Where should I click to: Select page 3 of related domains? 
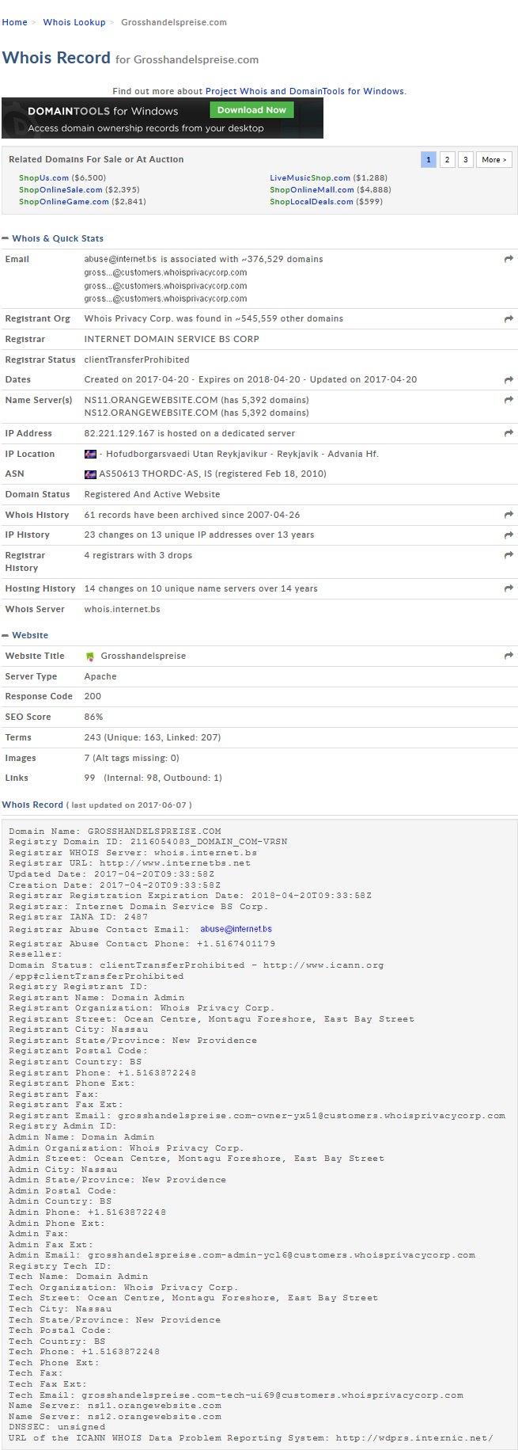coord(466,160)
